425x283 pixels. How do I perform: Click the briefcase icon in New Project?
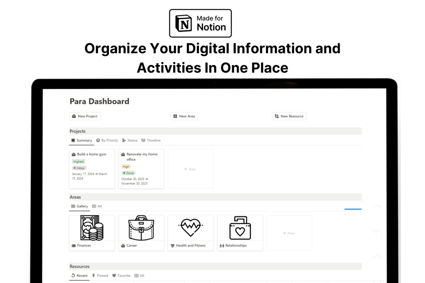click(74, 116)
